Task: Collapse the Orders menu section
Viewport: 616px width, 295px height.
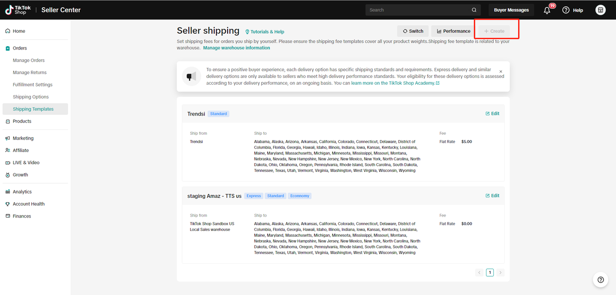Action: pos(20,48)
